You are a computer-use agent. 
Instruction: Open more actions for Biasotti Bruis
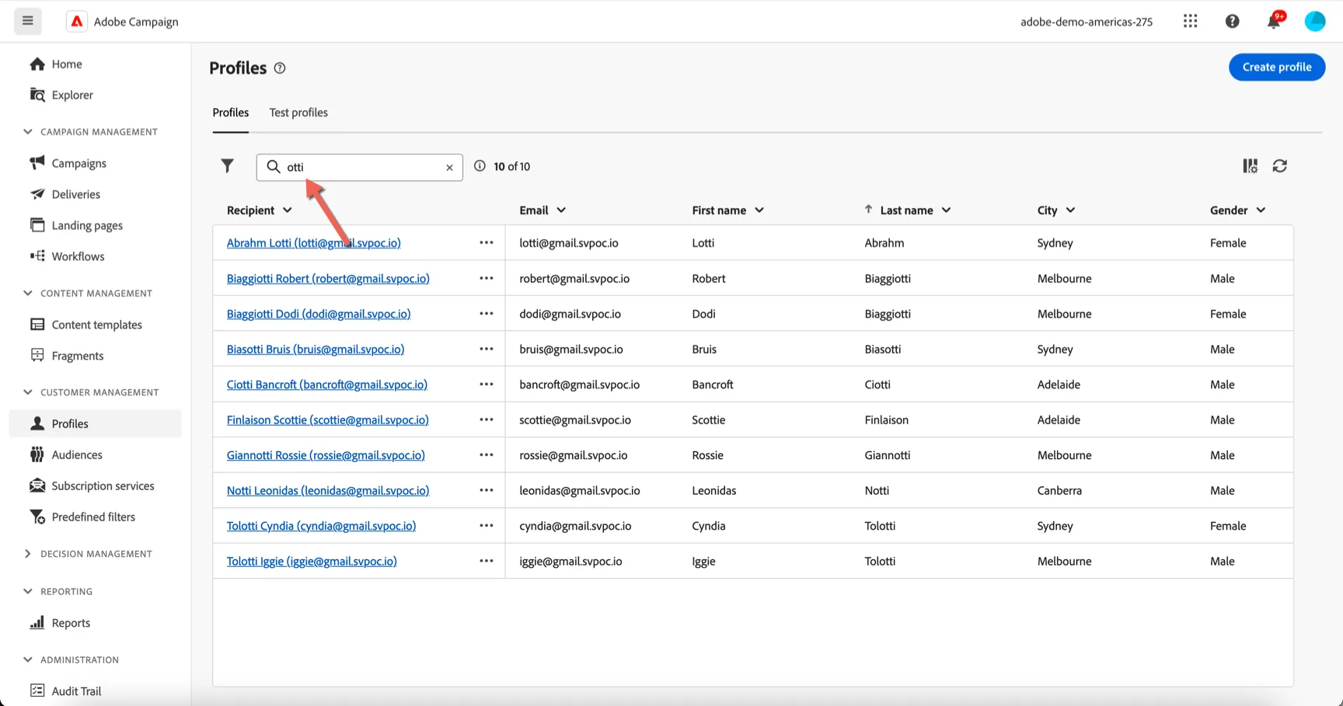[x=487, y=350]
